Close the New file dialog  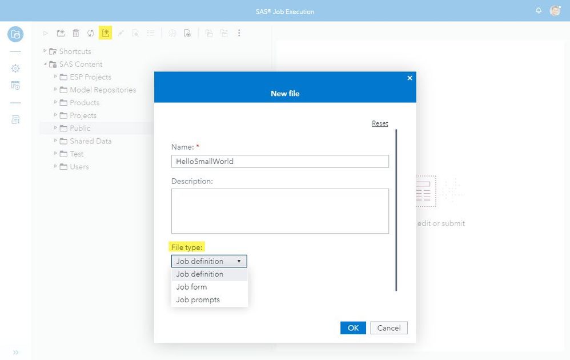(x=410, y=78)
